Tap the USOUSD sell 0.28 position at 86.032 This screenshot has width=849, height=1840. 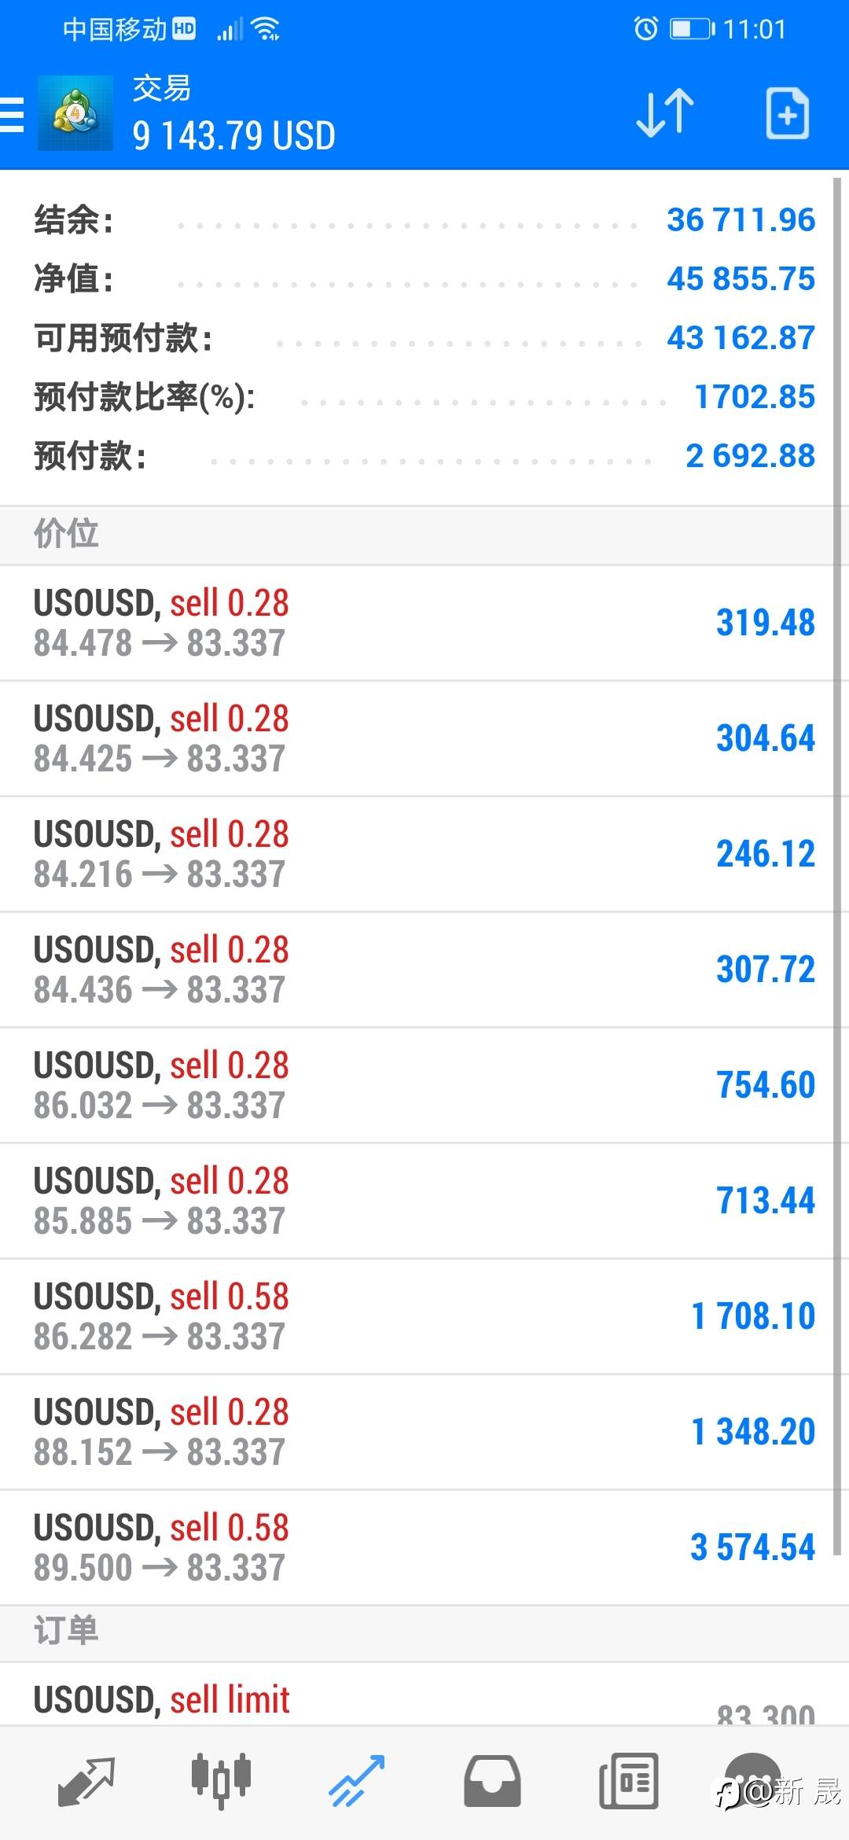click(417, 1085)
